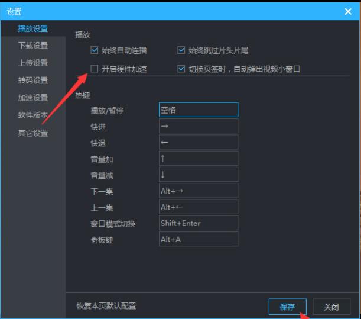The width and height of the screenshot is (361, 319).
Task: Click the 老板键 Alt+A field
Action: 199,239
